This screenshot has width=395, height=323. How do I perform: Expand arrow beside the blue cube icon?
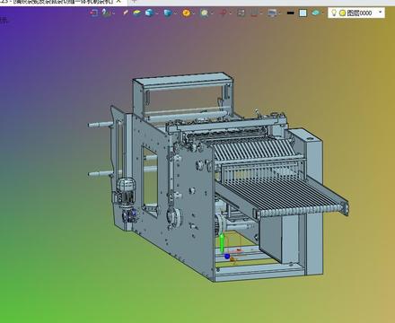[x=157, y=13]
